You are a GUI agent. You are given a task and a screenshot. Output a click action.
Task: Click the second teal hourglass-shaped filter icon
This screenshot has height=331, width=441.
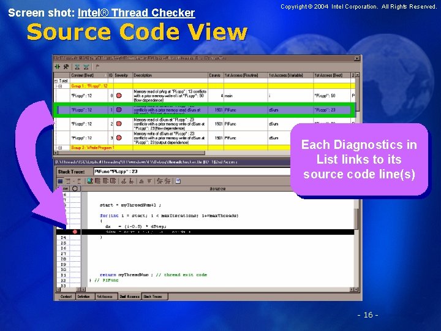pos(86,67)
